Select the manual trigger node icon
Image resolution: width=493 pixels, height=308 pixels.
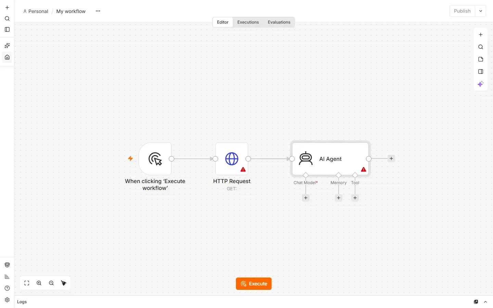point(155,159)
